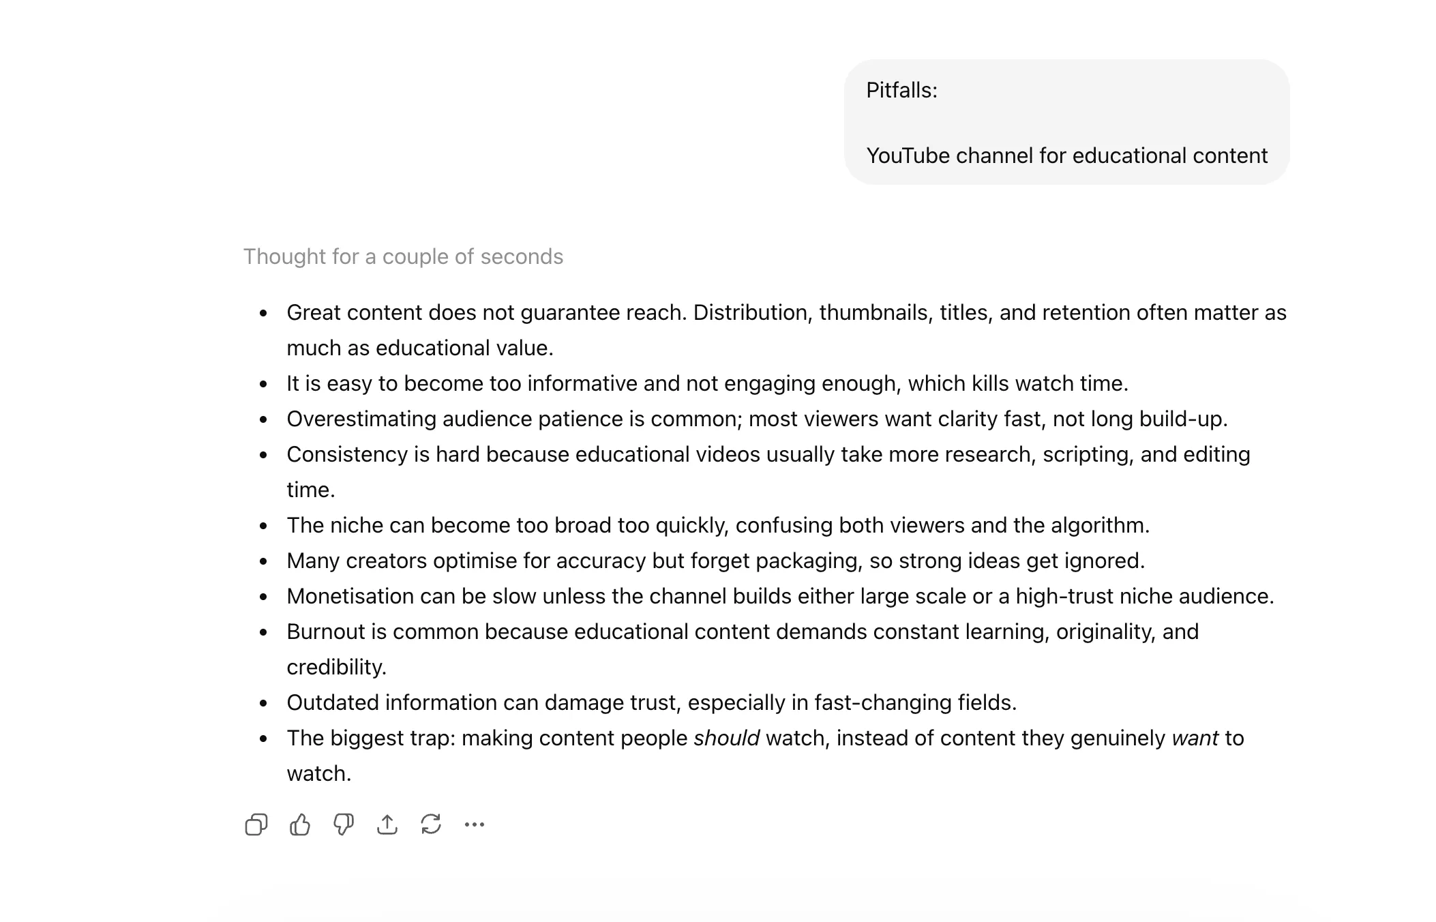Click the 'Pitfalls:' user message bubble
This screenshot has width=1436, height=922.
point(901,89)
